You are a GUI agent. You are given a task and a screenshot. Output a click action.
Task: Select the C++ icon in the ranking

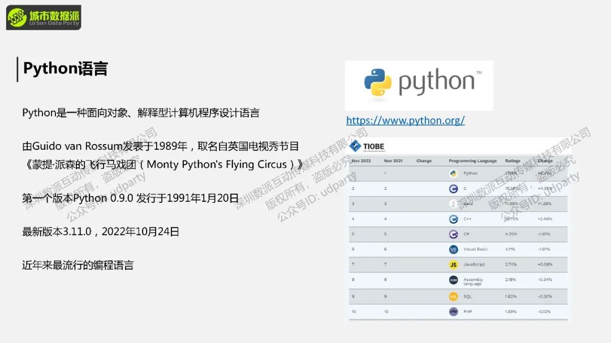[453, 219]
